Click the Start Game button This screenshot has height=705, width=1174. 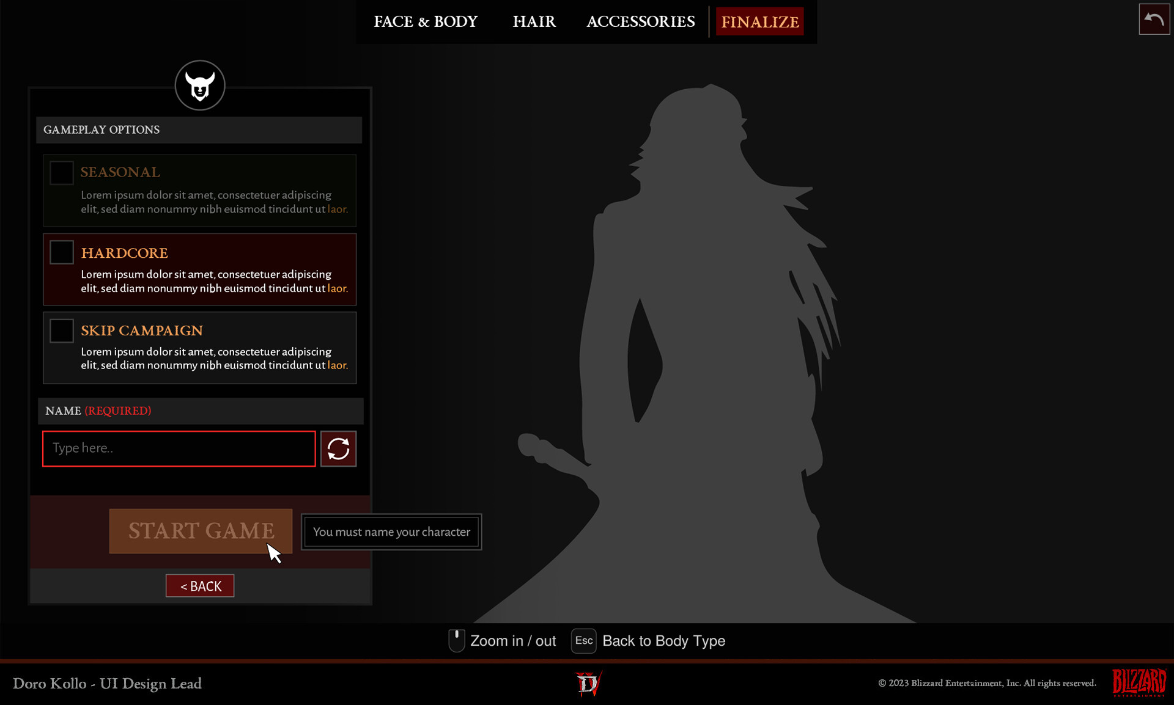(x=201, y=531)
